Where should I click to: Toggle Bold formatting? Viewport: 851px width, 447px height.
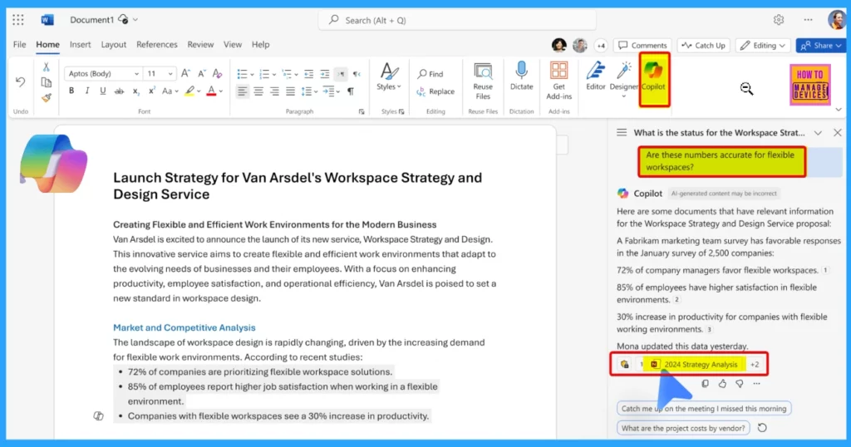[x=71, y=91]
